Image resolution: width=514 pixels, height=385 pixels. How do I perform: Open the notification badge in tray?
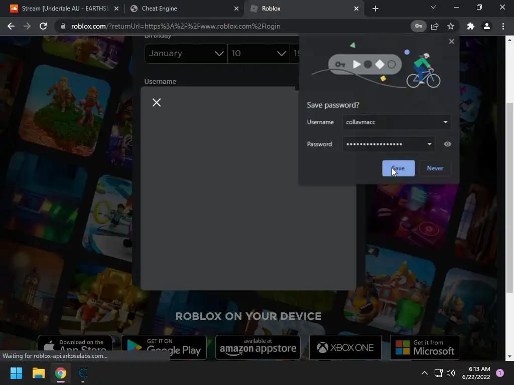click(500, 373)
